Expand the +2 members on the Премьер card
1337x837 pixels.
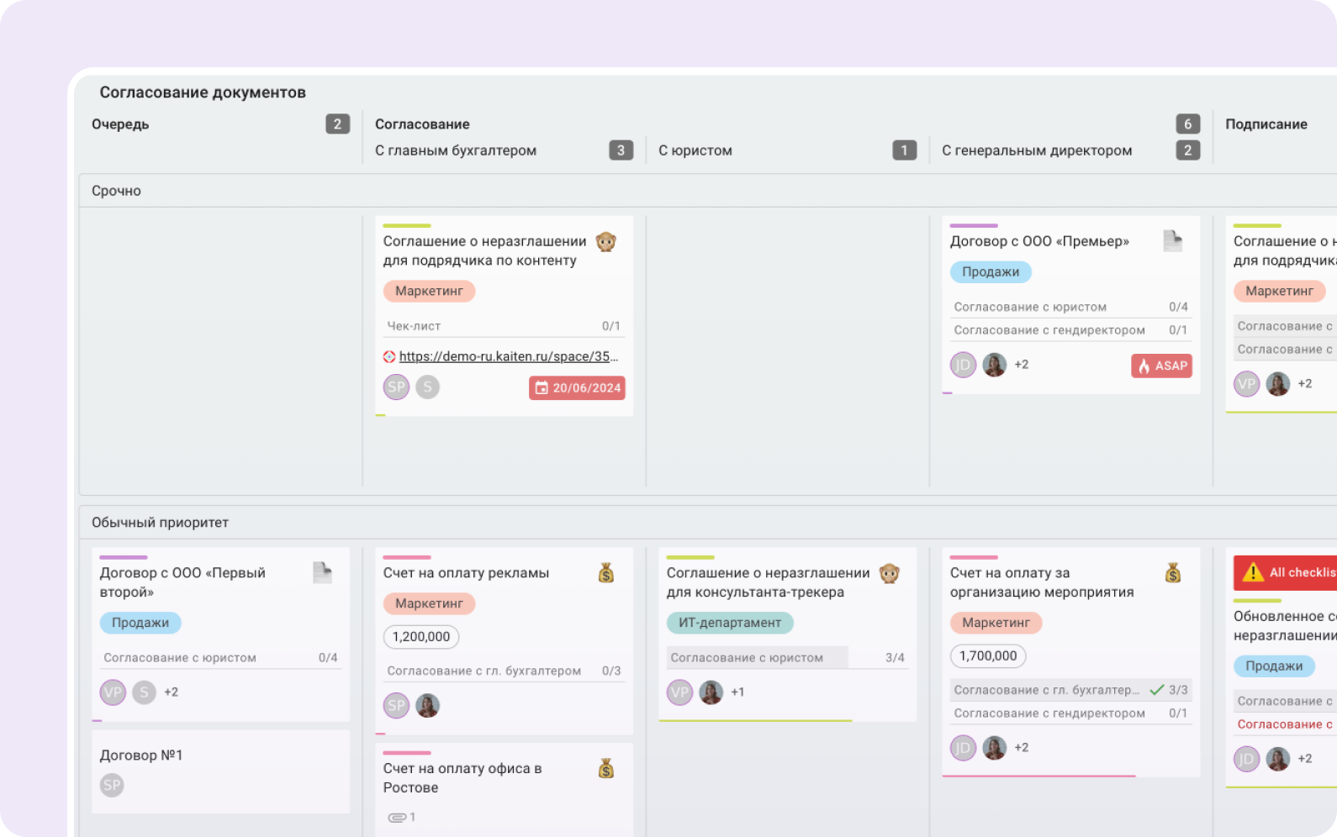[1021, 365]
